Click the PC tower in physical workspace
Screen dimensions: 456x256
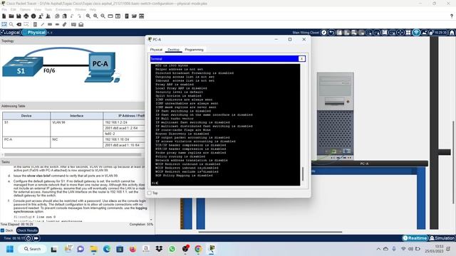335,115
